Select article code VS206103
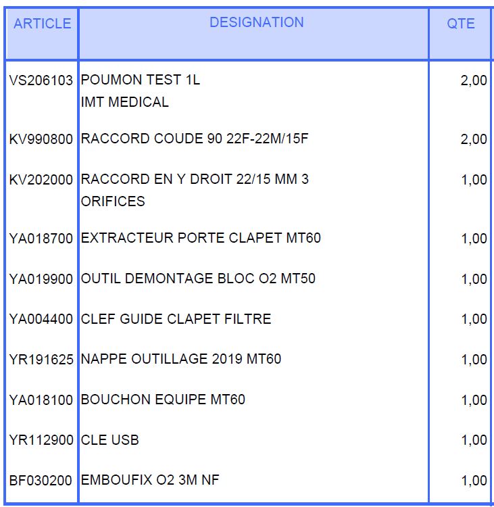This screenshot has height=507, width=494. [x=41, y=80]
